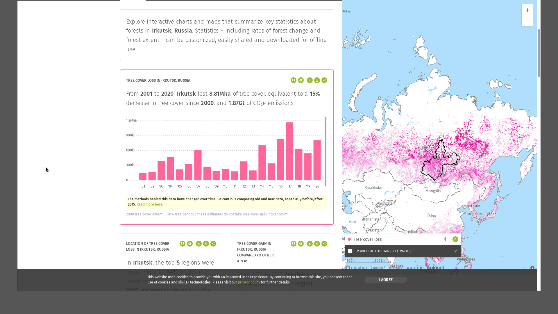Open info for Tree Cover Loss widget

[317, 80]
